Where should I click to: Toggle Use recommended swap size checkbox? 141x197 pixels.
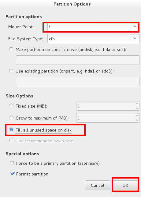[11, 140]
